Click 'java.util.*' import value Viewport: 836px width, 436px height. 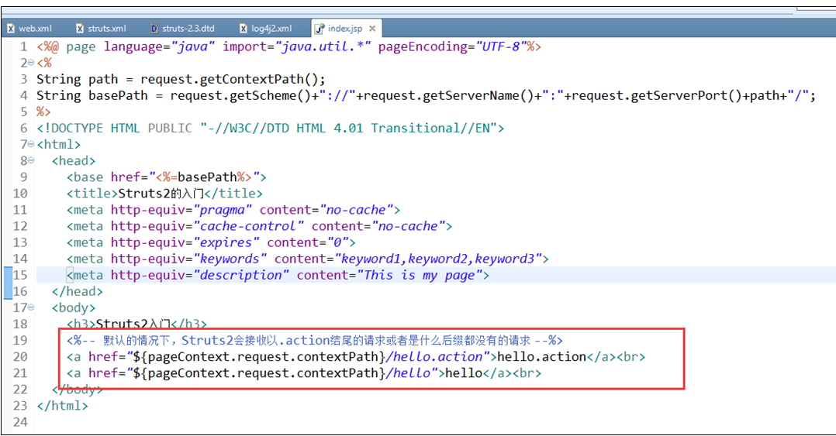tap(323, 46)
